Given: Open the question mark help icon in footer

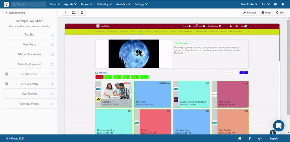Looking at the screenshot, I should pos(250,138).
